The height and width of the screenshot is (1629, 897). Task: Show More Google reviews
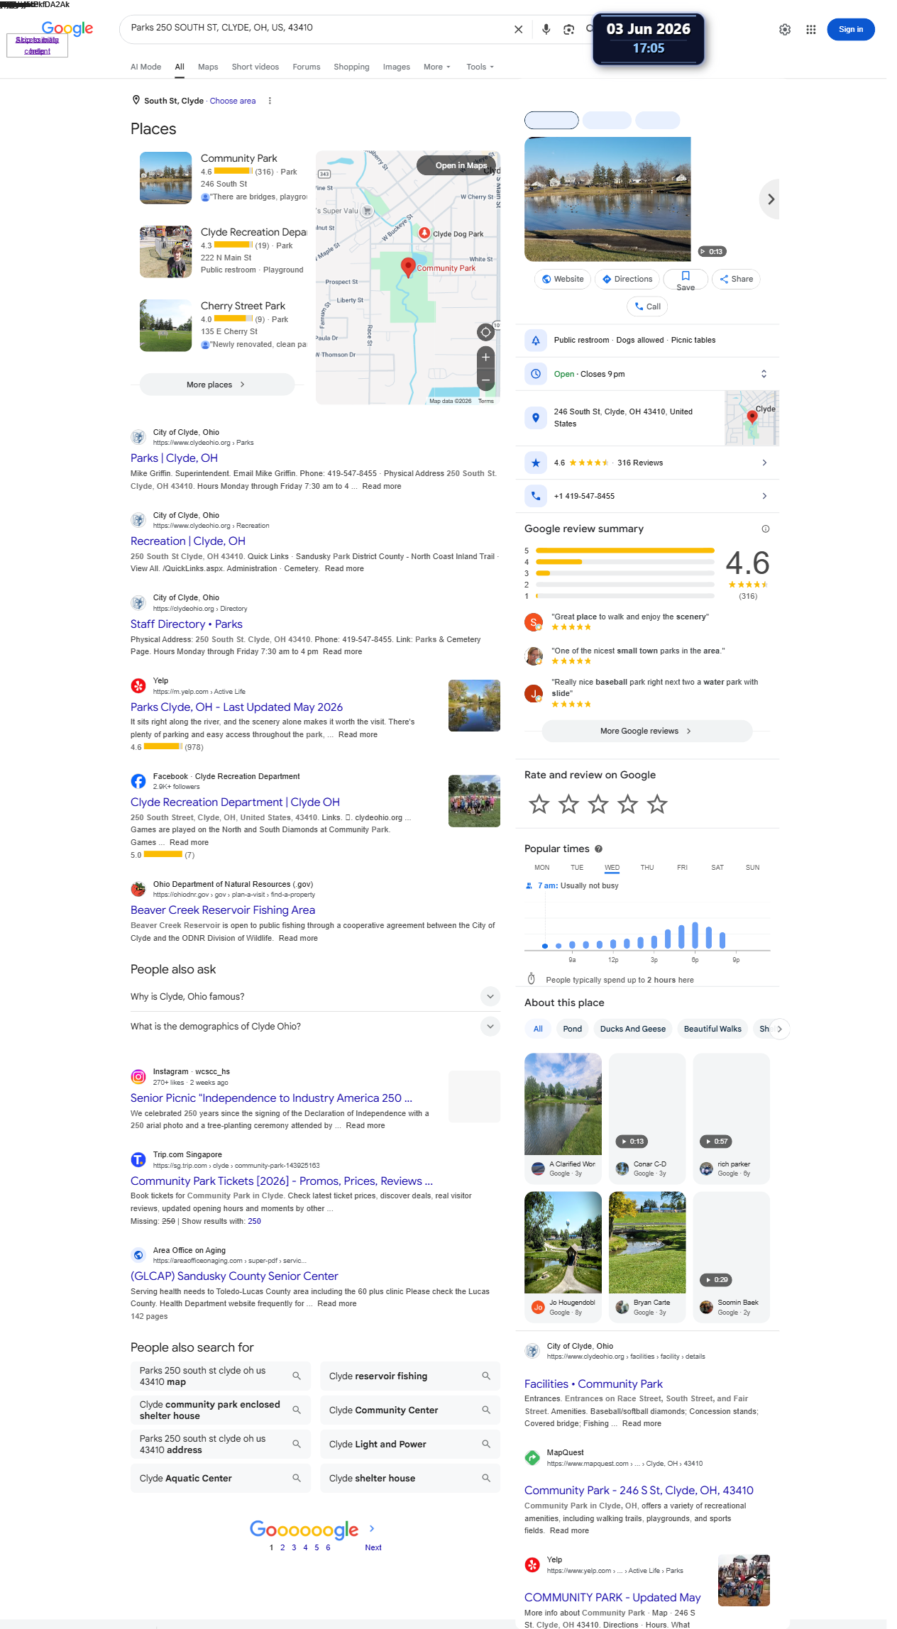pos(646,731)
